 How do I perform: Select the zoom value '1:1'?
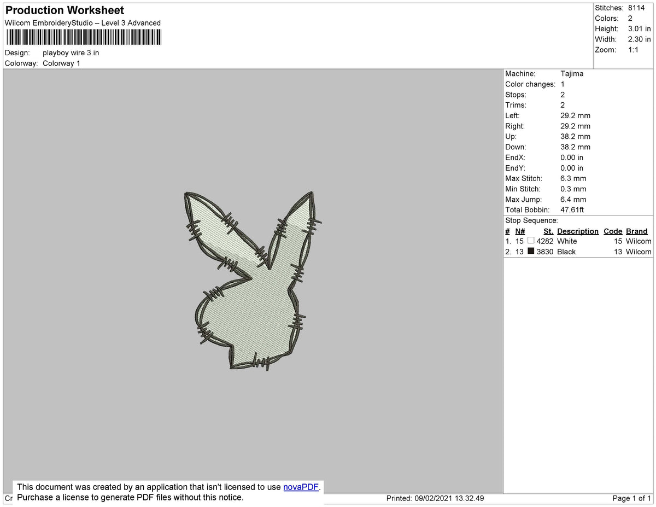point(634,50)
